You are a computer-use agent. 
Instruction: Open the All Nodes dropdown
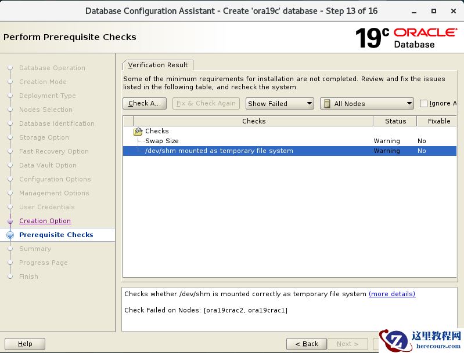tap(367, 104)
